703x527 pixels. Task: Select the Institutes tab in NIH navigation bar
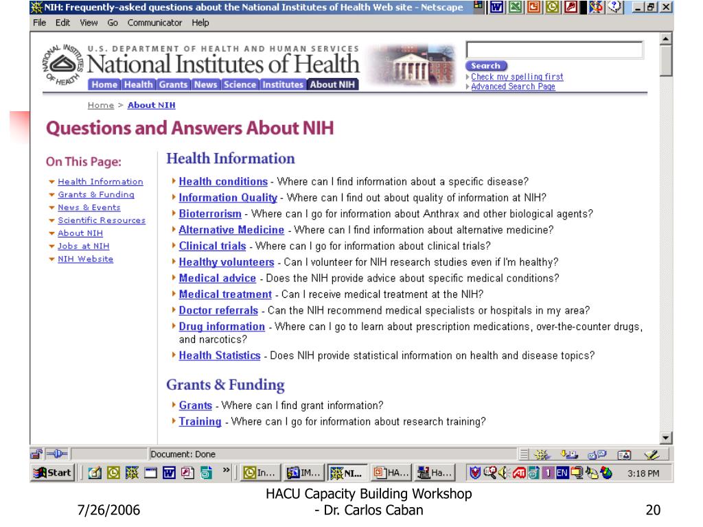(283, 84)
